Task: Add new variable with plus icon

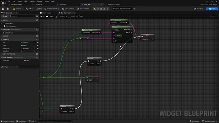Action: (x=37, y=40)
